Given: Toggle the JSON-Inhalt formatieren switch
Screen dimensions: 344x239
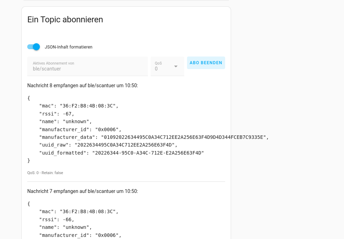Looking at the screenshot, I should point(34,47).
